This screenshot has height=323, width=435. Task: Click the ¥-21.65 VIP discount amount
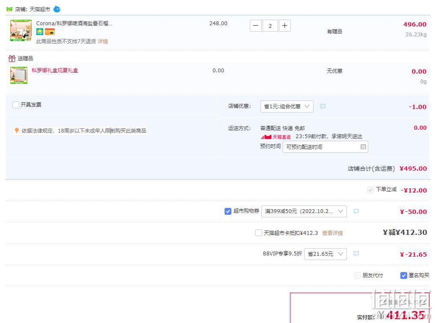click(413, 255)
